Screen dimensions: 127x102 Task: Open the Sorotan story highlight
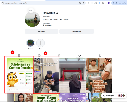pos(30,43)
